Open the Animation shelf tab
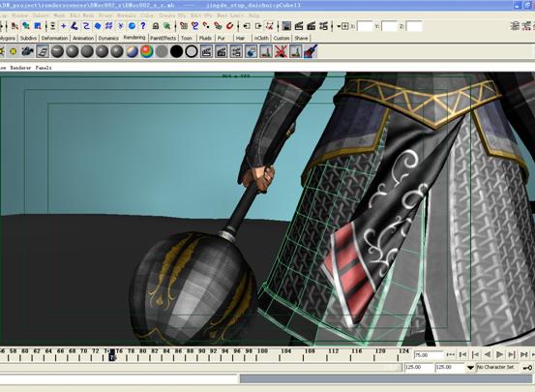This screenshot has height=392, width=535. (x=83, y=39)
